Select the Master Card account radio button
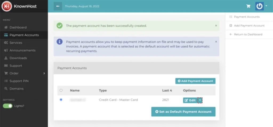 (x=61, y=100)
